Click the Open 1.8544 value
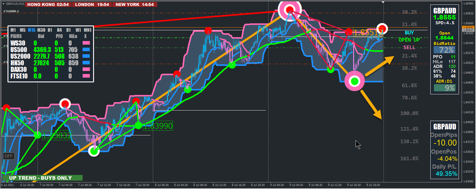Image resolution: width=476 pixels, height=189 pixels. coord(444,38)
